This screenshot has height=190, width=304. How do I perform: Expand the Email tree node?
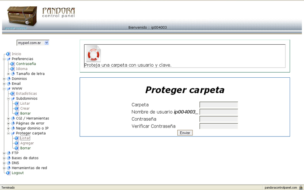[x=4, y=84]
